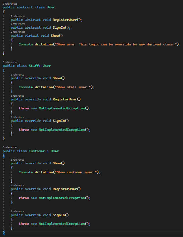Screen dimensions: 183x237
Task: Click the 'virtual' keyword in the Show method
Action: pyautogui.click(x=32, y=36)
